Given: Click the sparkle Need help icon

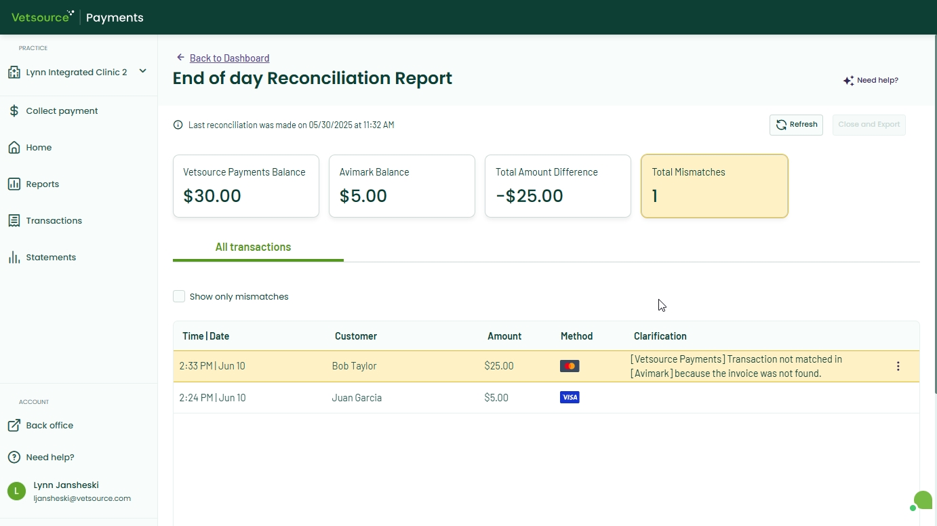Looking at the screenshot, I should coord(848,81).
